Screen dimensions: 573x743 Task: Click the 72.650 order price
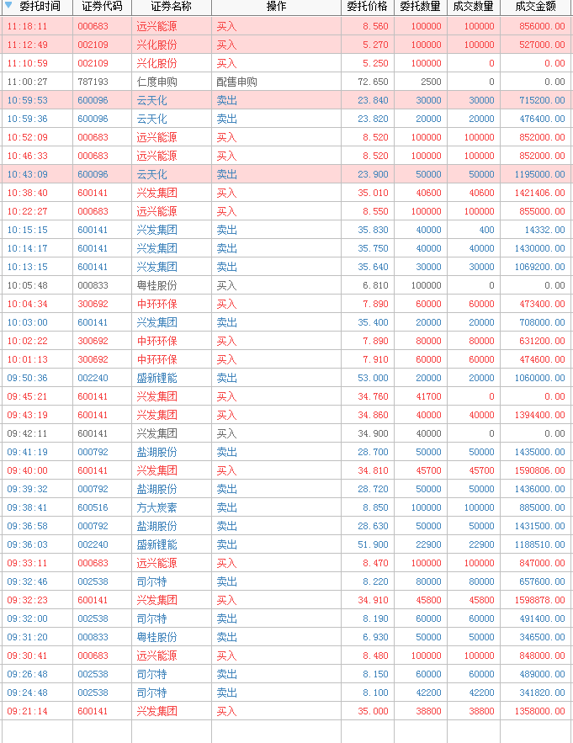click(373, 82)
